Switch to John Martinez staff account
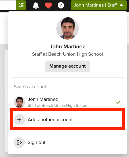This screenshot has height=157, width=129. [x=67, y=102]
